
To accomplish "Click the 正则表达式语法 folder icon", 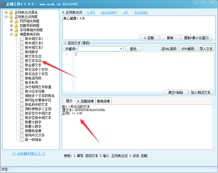I will tap(11, 12).
